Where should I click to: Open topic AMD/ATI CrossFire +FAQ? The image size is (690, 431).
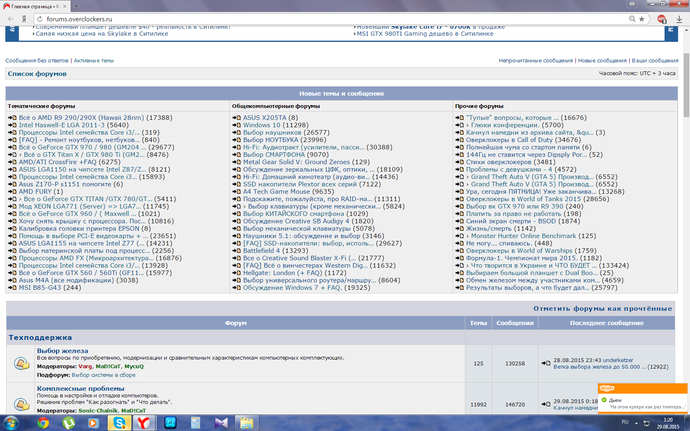(x=57, y=162)
